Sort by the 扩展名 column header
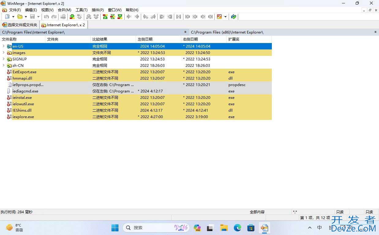379x235 pixels. [x=249, y=39]
